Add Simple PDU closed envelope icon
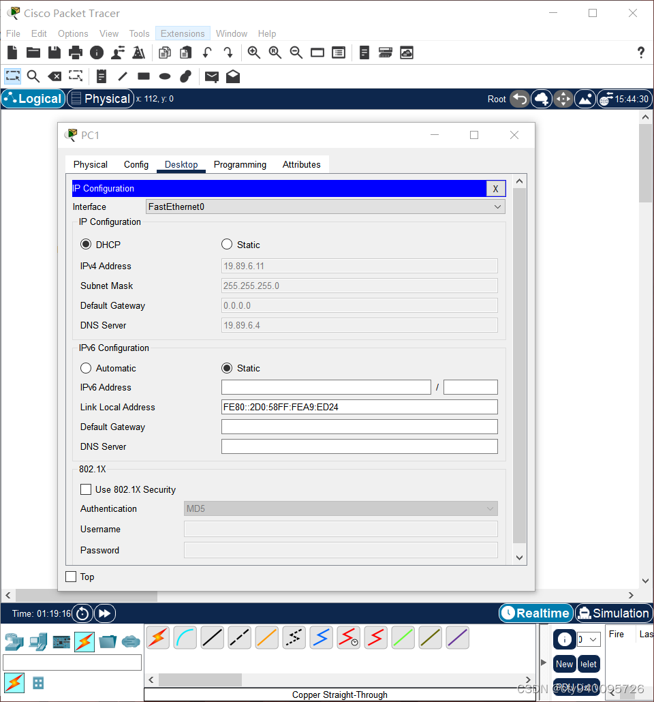This screenshot has height=702, width=654. tap(212, 76)
